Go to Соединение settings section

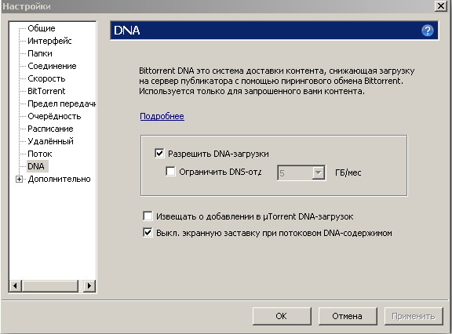tap(52, 66)
